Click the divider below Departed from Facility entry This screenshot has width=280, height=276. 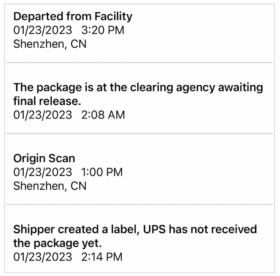point(140,63)
